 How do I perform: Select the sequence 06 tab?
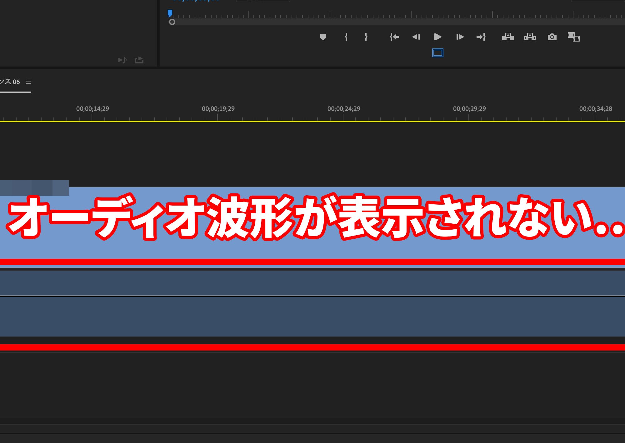(10, 82)
